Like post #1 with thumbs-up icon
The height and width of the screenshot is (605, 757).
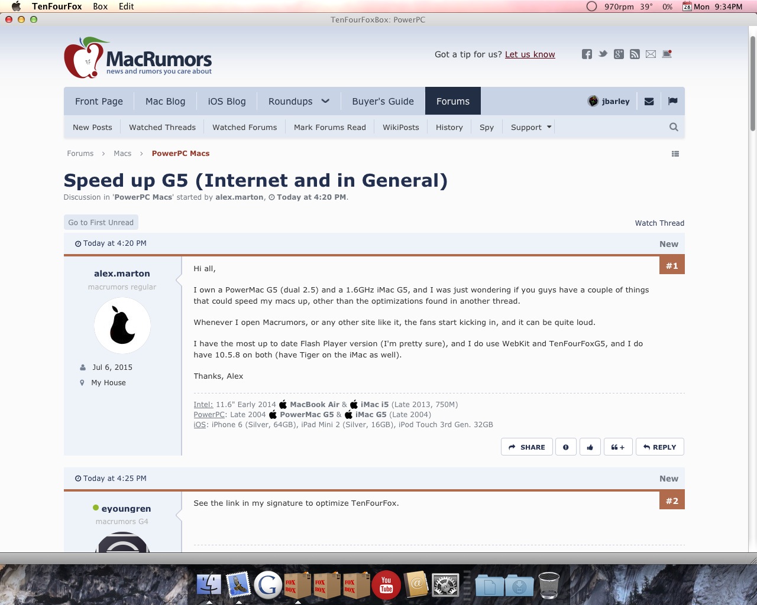click(x=590, y=447)
